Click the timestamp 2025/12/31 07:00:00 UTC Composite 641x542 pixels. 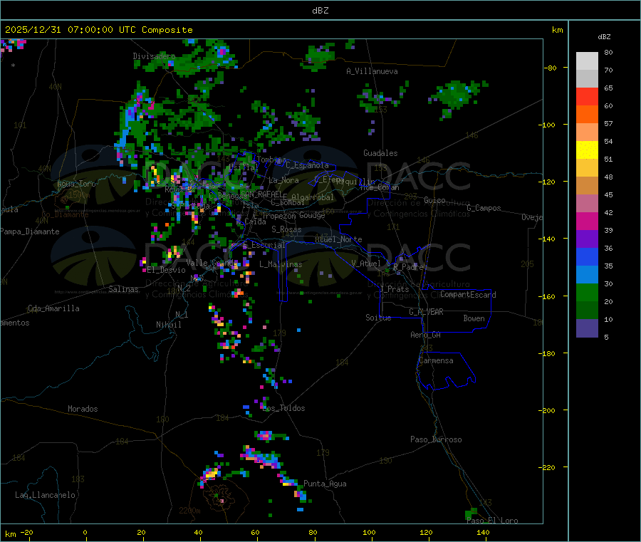(x=98, y=30)
